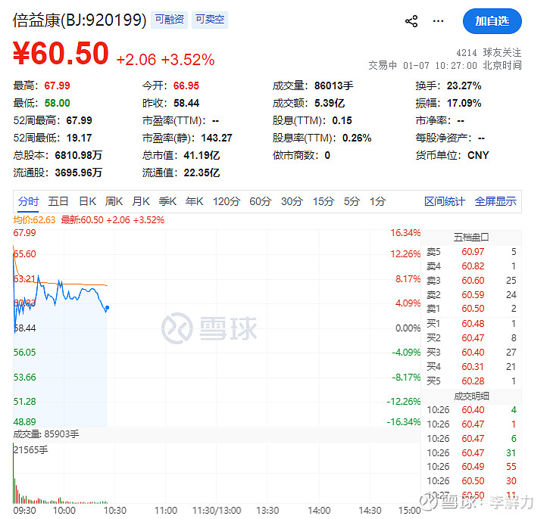Click the 今开 value 66.95

[186, 85]
